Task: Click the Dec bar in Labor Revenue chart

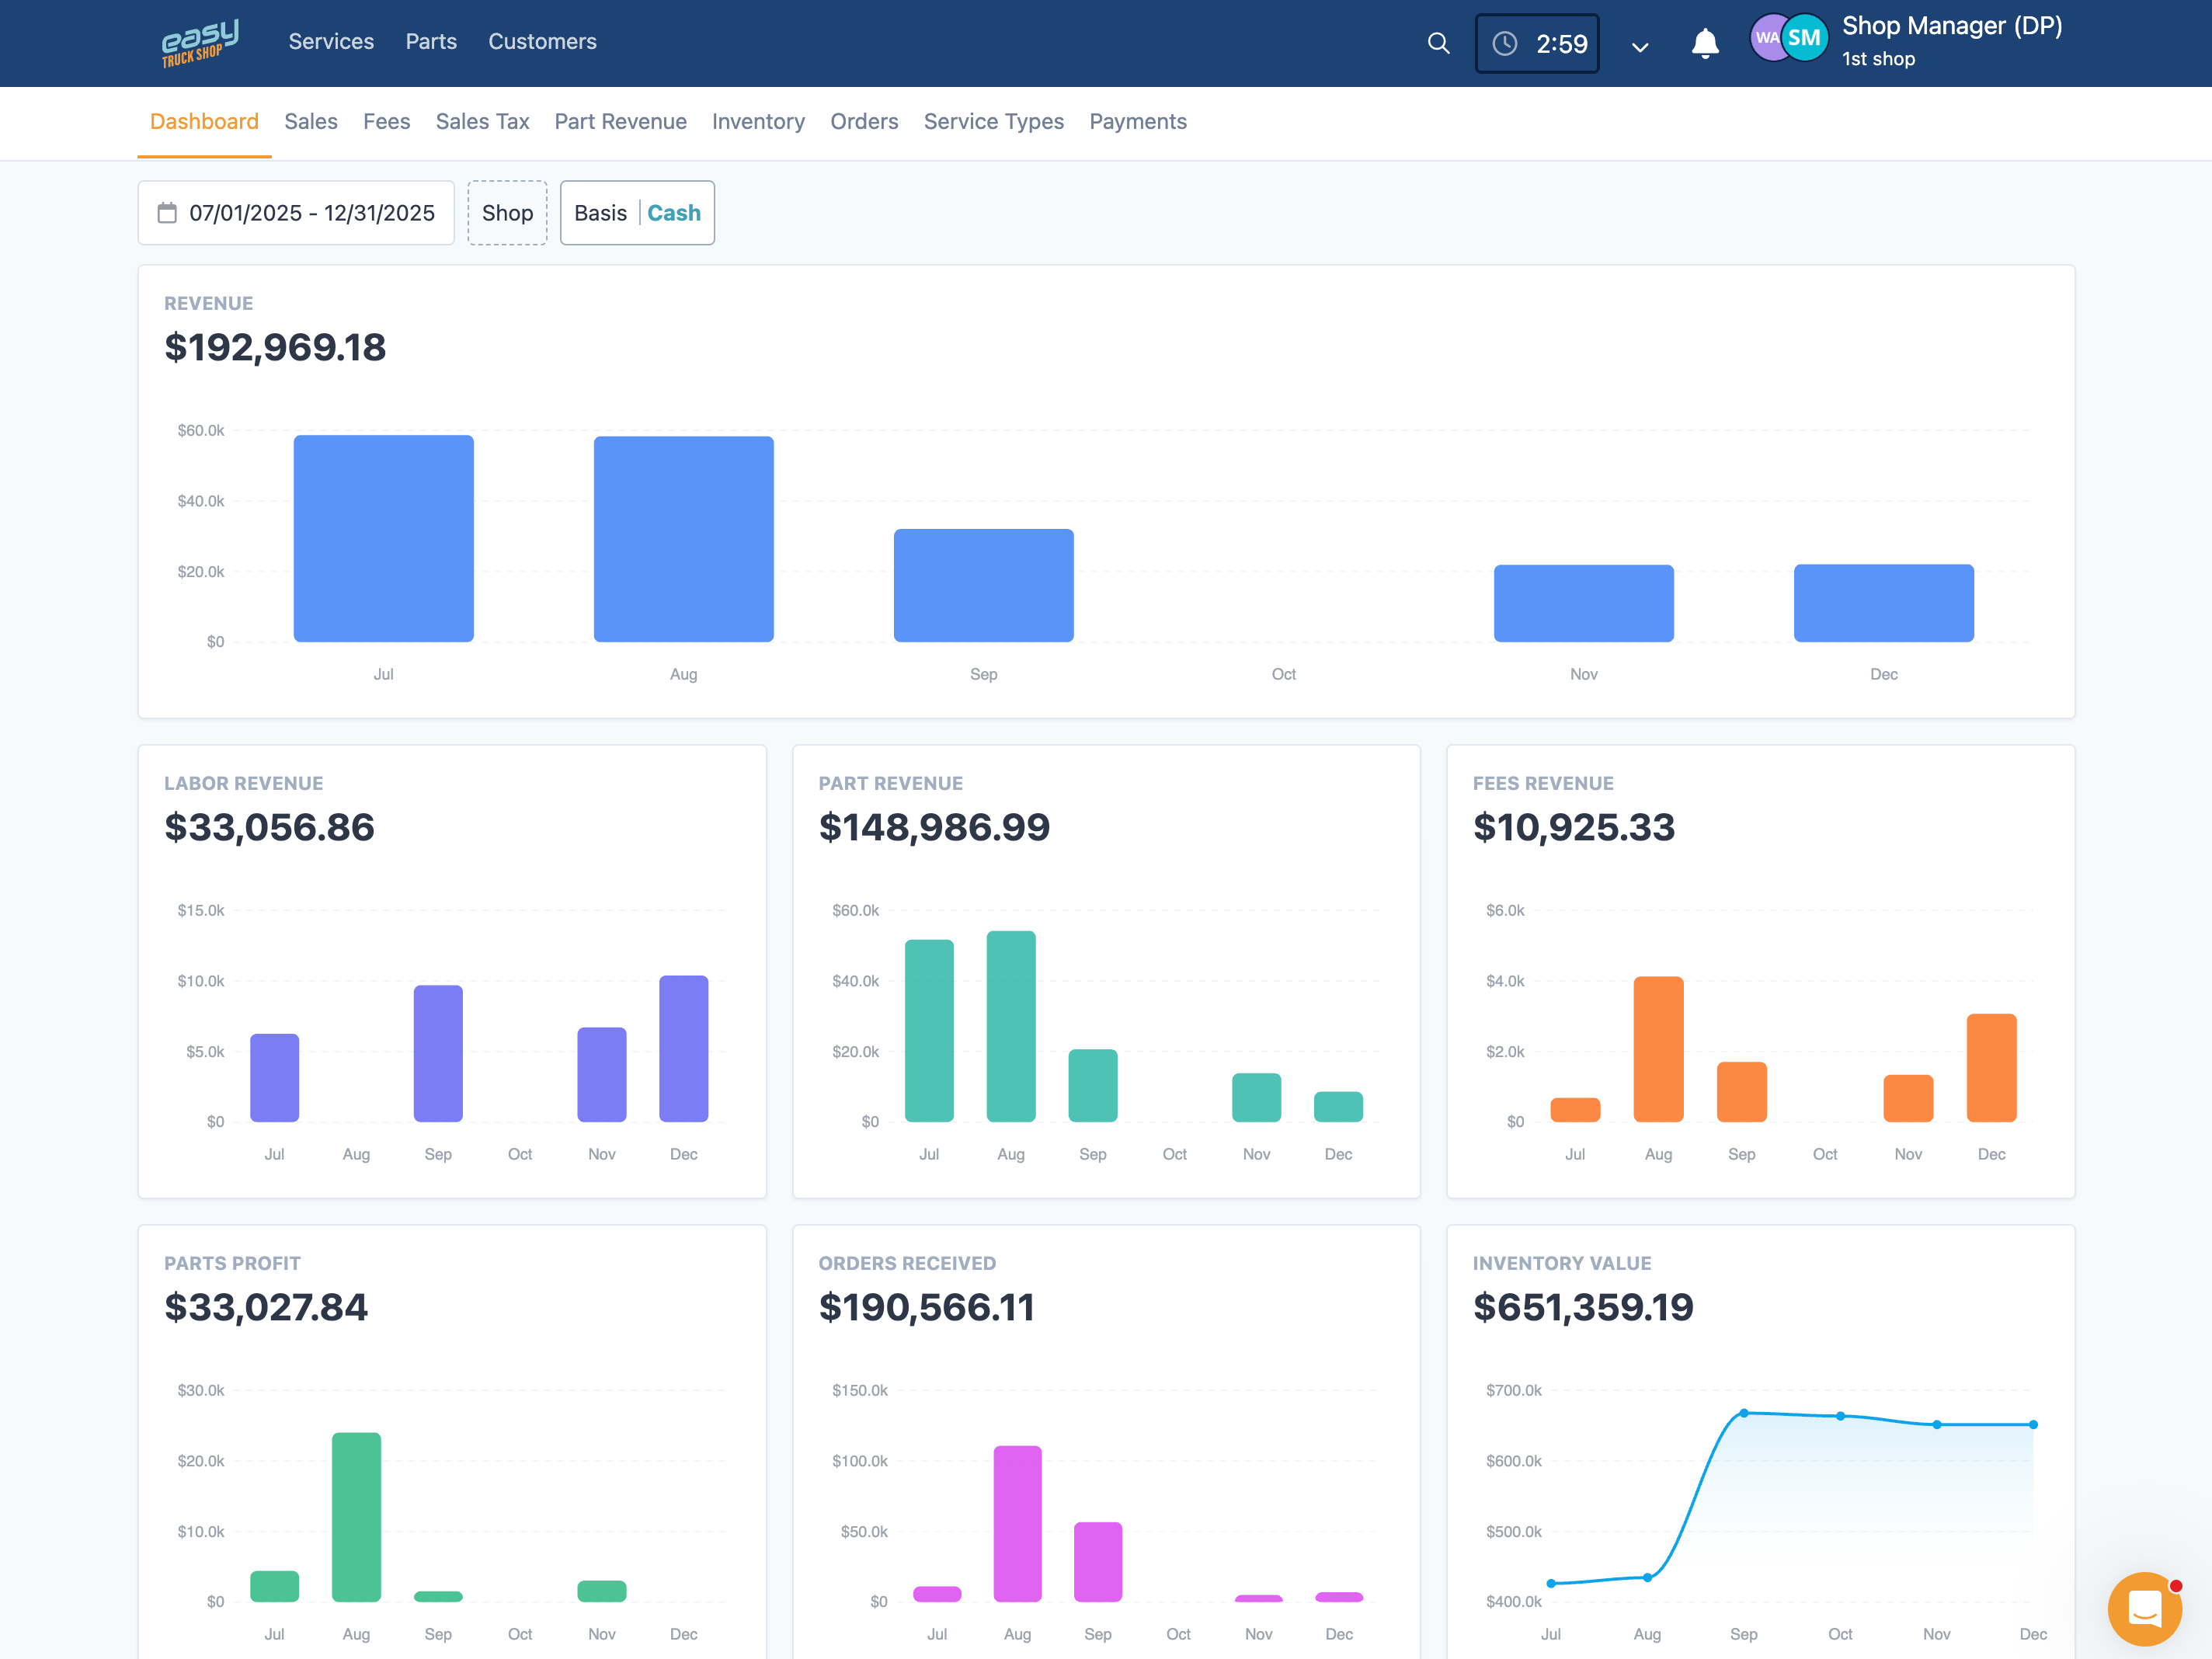Action: [x=683, y=1048]
